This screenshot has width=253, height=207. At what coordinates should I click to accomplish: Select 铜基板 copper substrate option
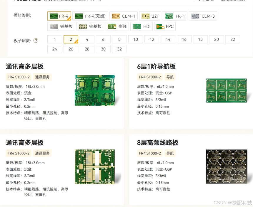click(x=90, y=26)
